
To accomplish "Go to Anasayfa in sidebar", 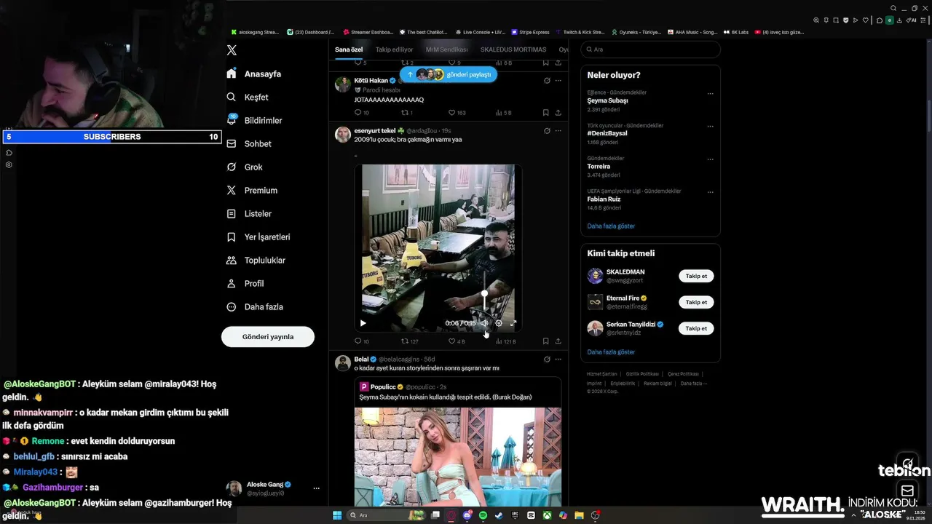I will click(253, 74).
